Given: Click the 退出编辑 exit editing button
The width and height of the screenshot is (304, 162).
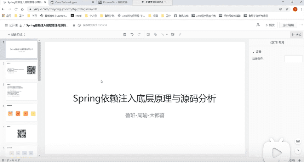Looking at the screenshot, I should pos(288,25).
